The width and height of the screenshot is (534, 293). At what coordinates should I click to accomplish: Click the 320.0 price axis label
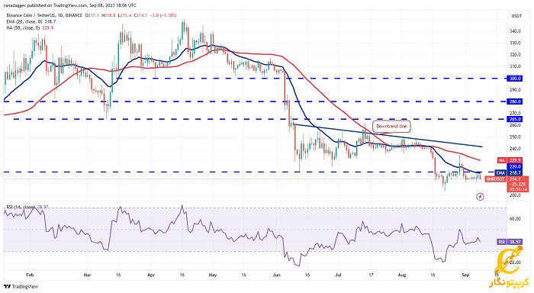pos(515,54)
